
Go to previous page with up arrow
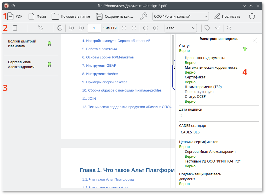pyautogui.click(x=81, y=28)
